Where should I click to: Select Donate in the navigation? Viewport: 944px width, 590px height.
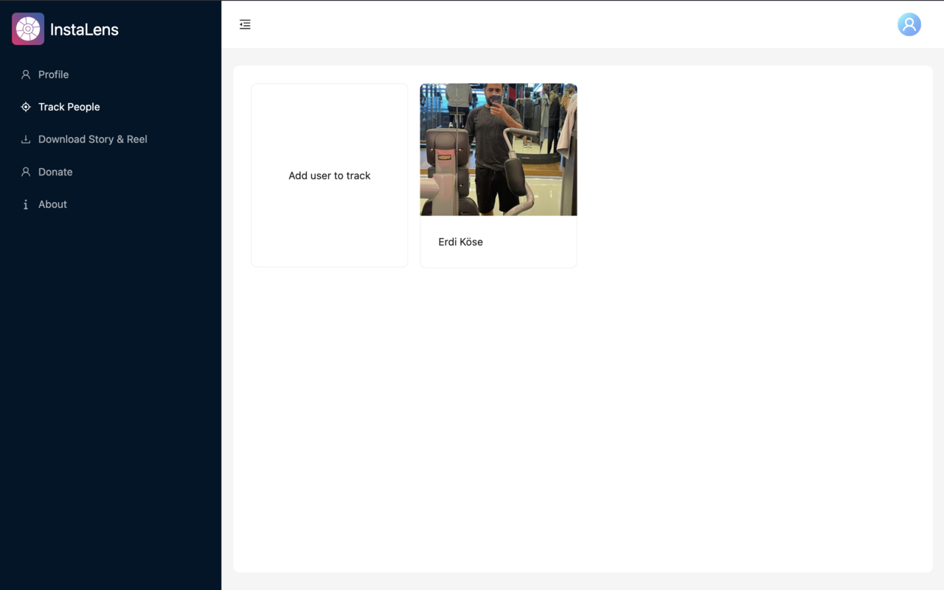55,172
